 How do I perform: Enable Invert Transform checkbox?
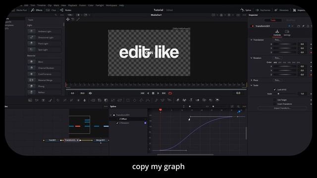(x=274, y=104)
